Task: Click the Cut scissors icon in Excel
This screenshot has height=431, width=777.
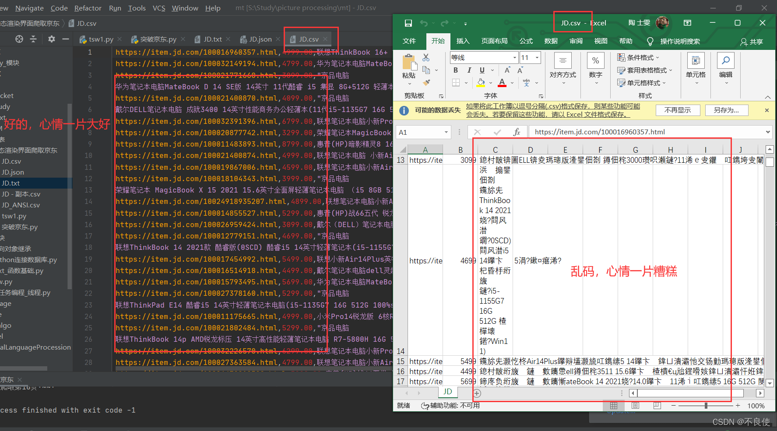Action: click(426, 57)
